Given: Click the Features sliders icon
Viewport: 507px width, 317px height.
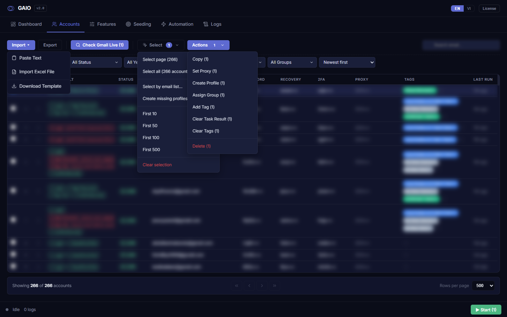Looking at the screenshot, I should coord(92,24).
